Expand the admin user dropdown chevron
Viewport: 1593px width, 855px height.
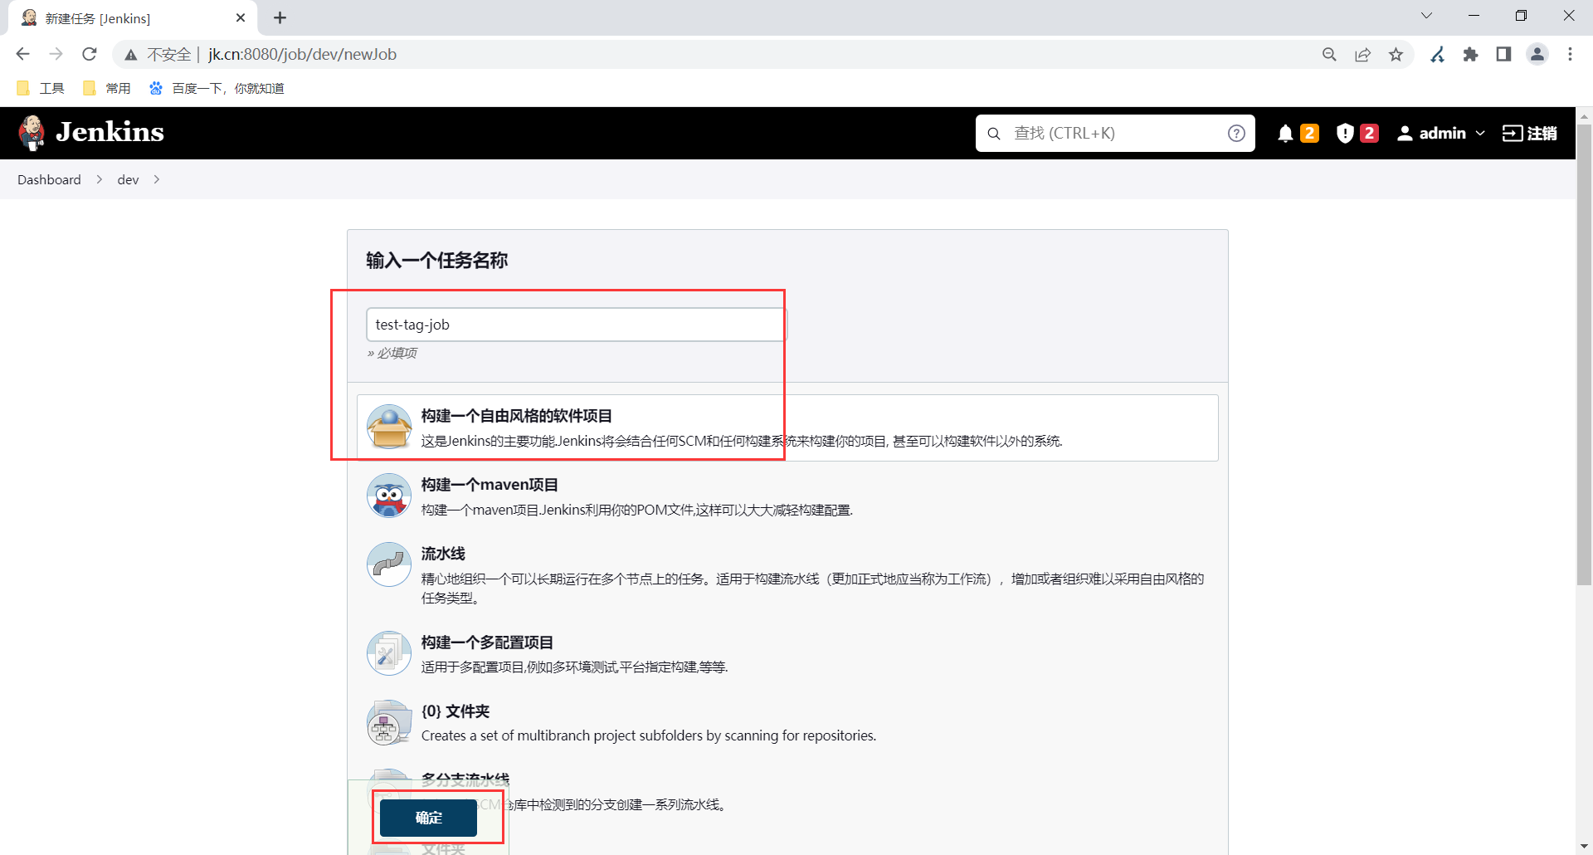point(1480,133)
